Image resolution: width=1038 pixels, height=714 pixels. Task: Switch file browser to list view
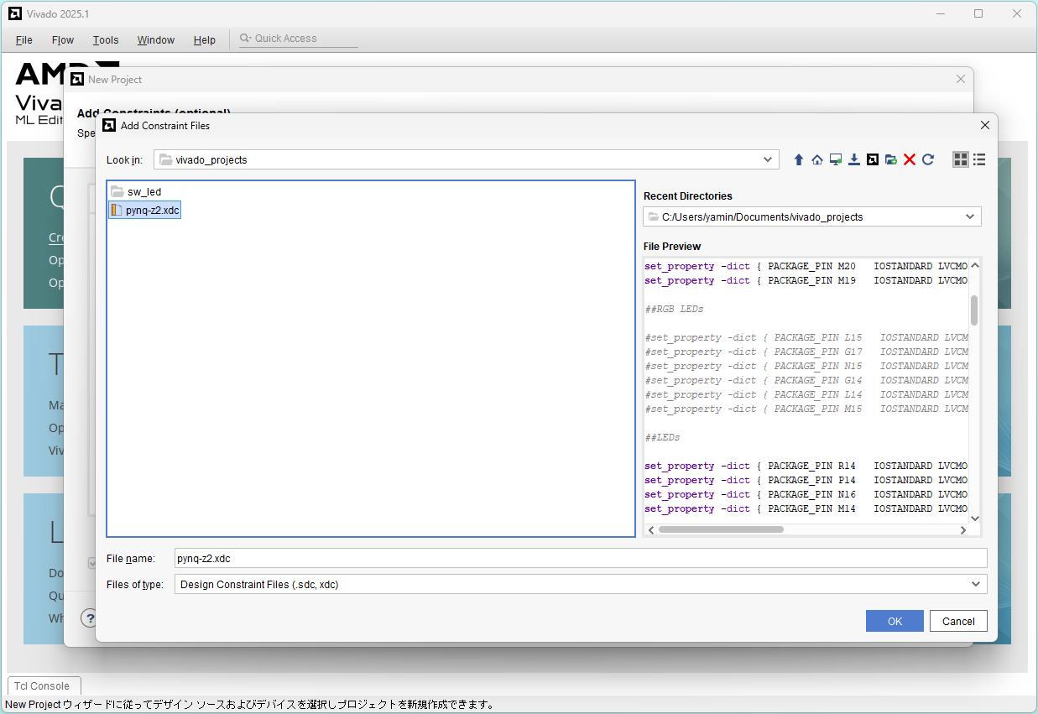979,159
